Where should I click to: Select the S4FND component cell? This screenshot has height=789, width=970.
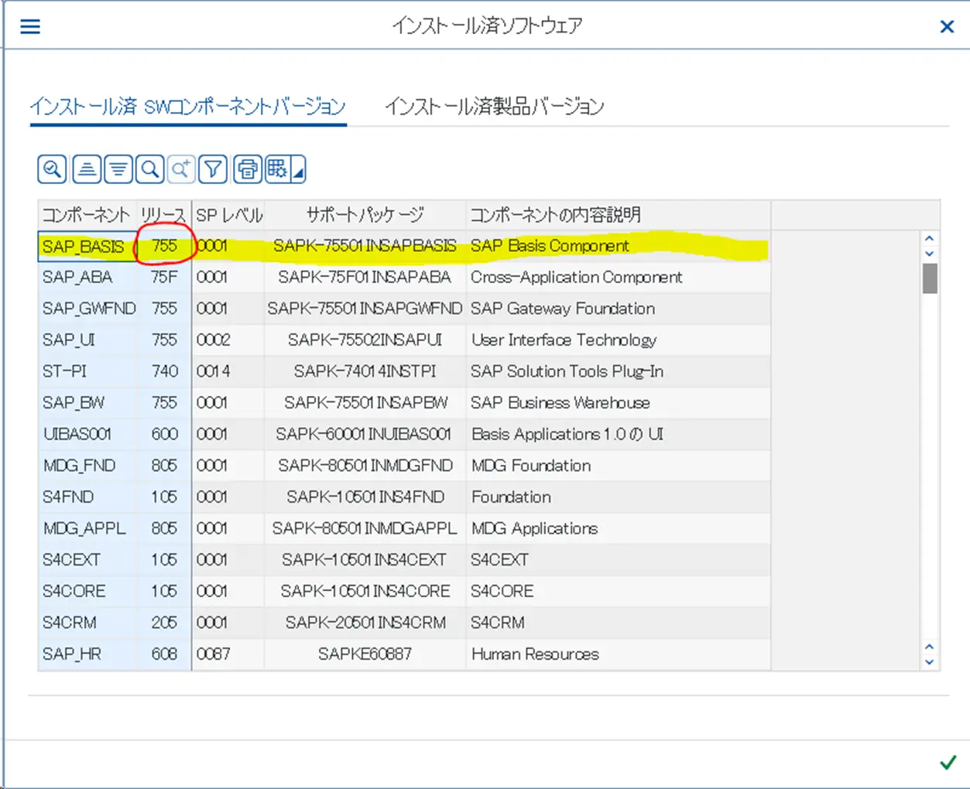click(88, 497)
